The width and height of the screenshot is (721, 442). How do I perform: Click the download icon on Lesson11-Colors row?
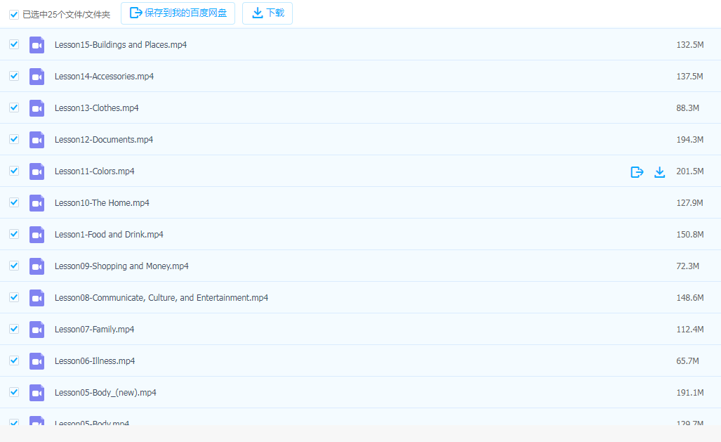659,171
